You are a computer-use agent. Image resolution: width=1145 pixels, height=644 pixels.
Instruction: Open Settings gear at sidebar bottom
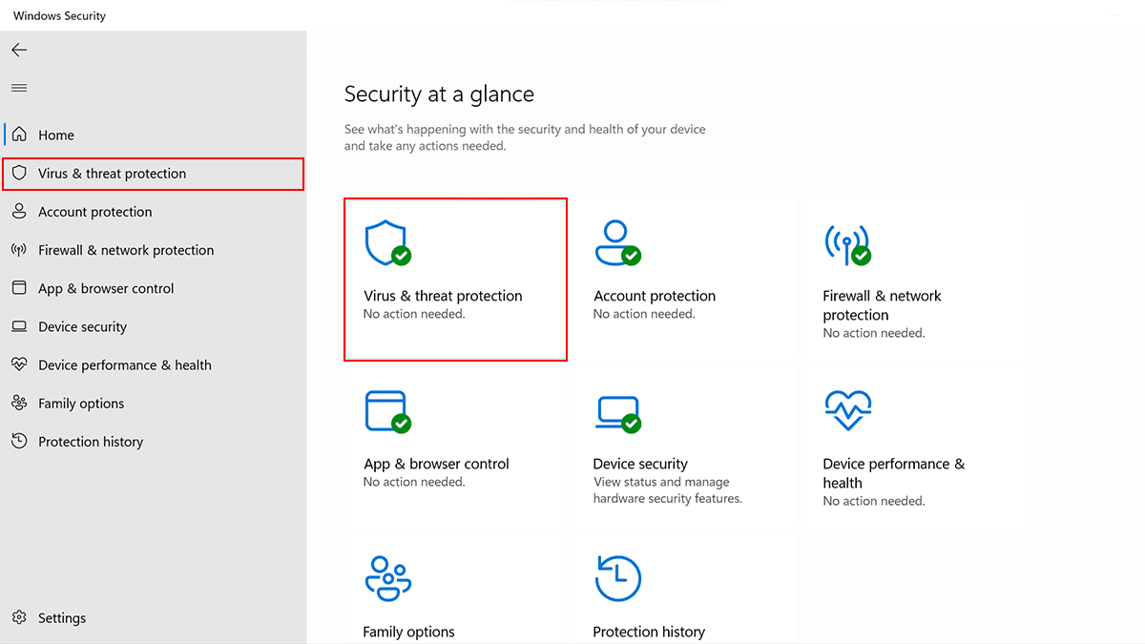(19, 618)
